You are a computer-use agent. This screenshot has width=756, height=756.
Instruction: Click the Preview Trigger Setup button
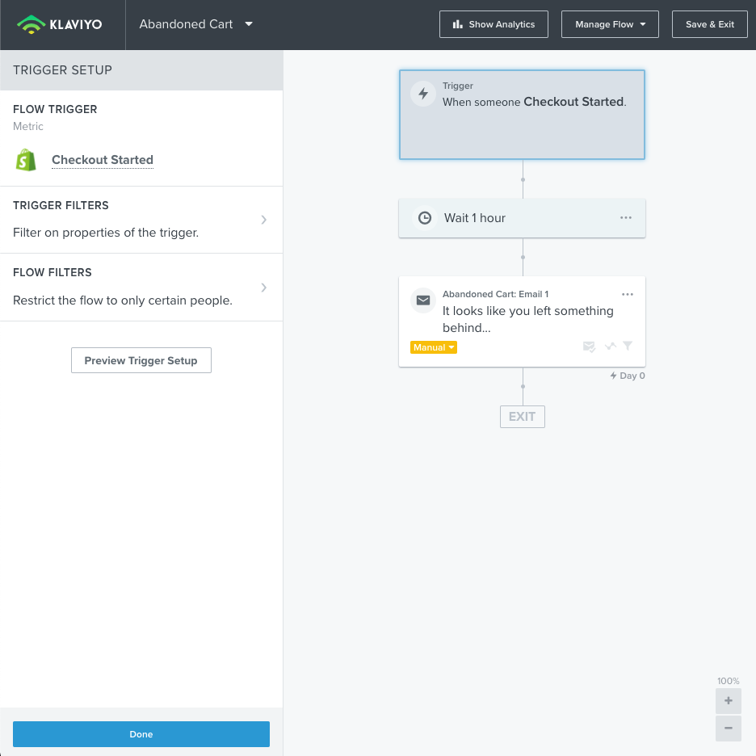coord(141,360)
